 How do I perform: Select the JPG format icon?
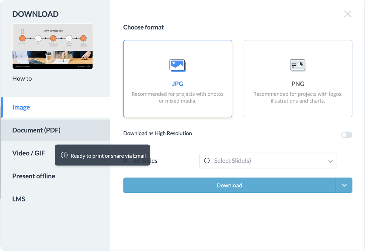pyautogui.click(x=178, y=78)
